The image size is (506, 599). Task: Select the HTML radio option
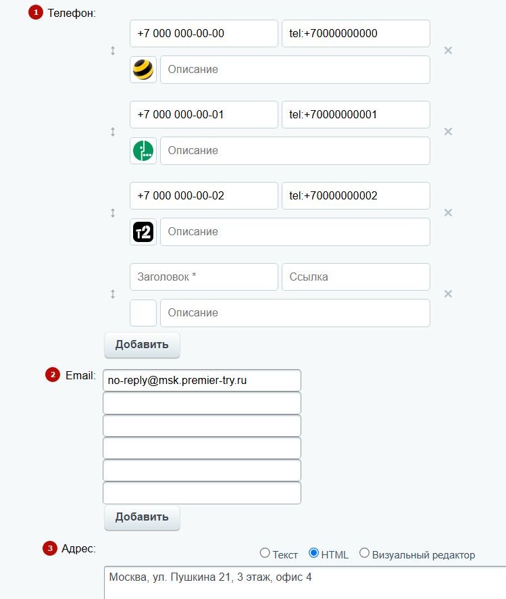click(x=313, y=553)
